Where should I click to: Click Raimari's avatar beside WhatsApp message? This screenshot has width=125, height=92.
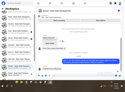39,69
